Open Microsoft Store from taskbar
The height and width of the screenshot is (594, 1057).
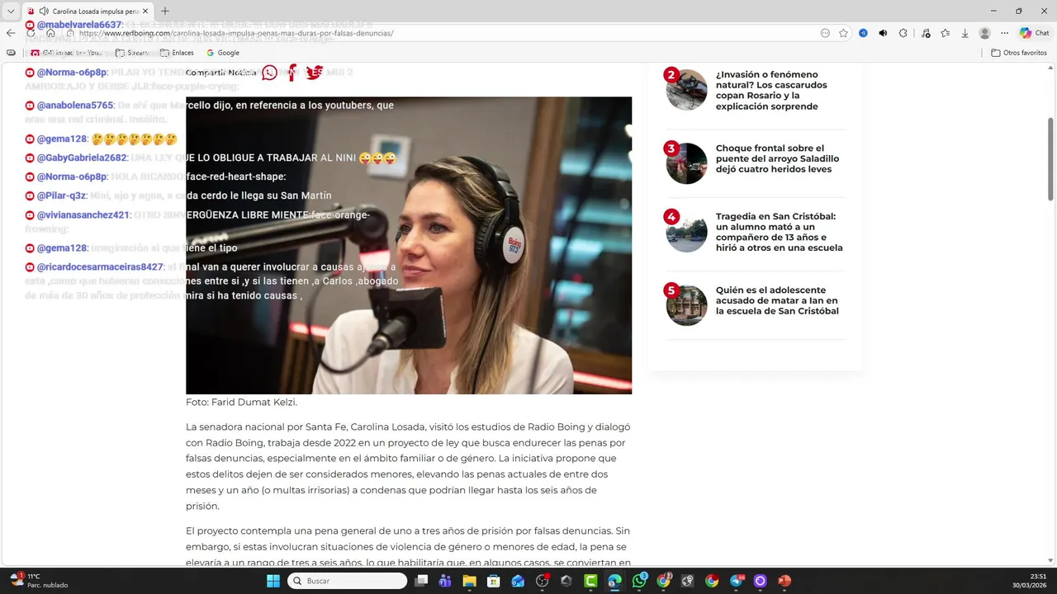[x=494, y=581]
